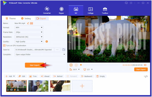This screenshot has width=152, height=97.
Task: Expand the Complete action dropdown
Action: coord(40,54)
